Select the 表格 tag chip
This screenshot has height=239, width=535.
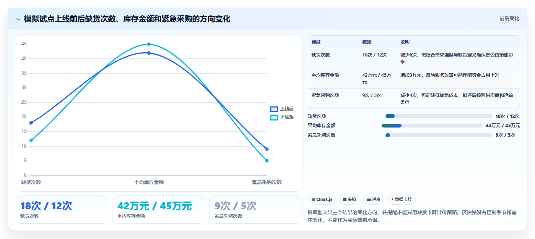pyautogui.click(x=349, y=199)
